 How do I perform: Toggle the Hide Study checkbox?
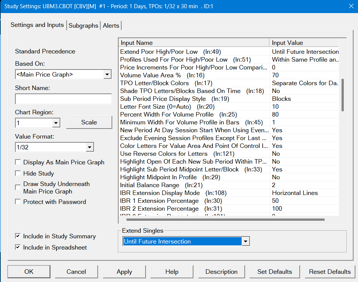(18, 173)
